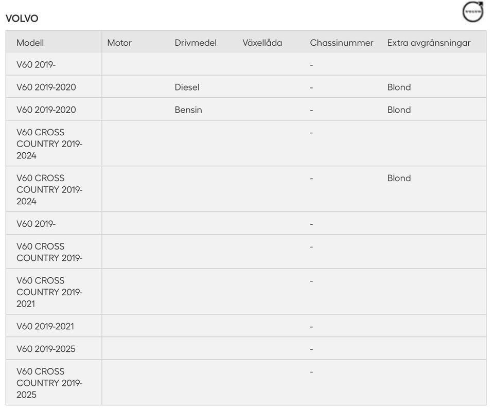This screenshot has width=494, height=410.
Task: Select the Modell column header
Action: (x=30, y=43)
